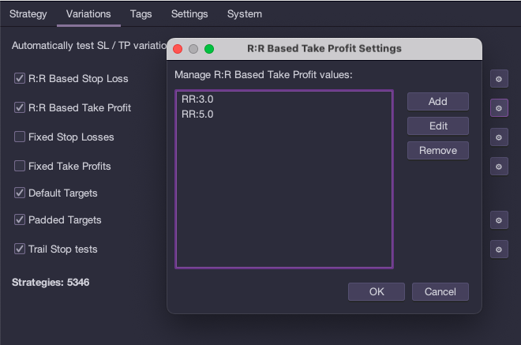Viewport: 521px width, 345px height.
Task: Click the green zoom window button
Action: click(209, 49)
